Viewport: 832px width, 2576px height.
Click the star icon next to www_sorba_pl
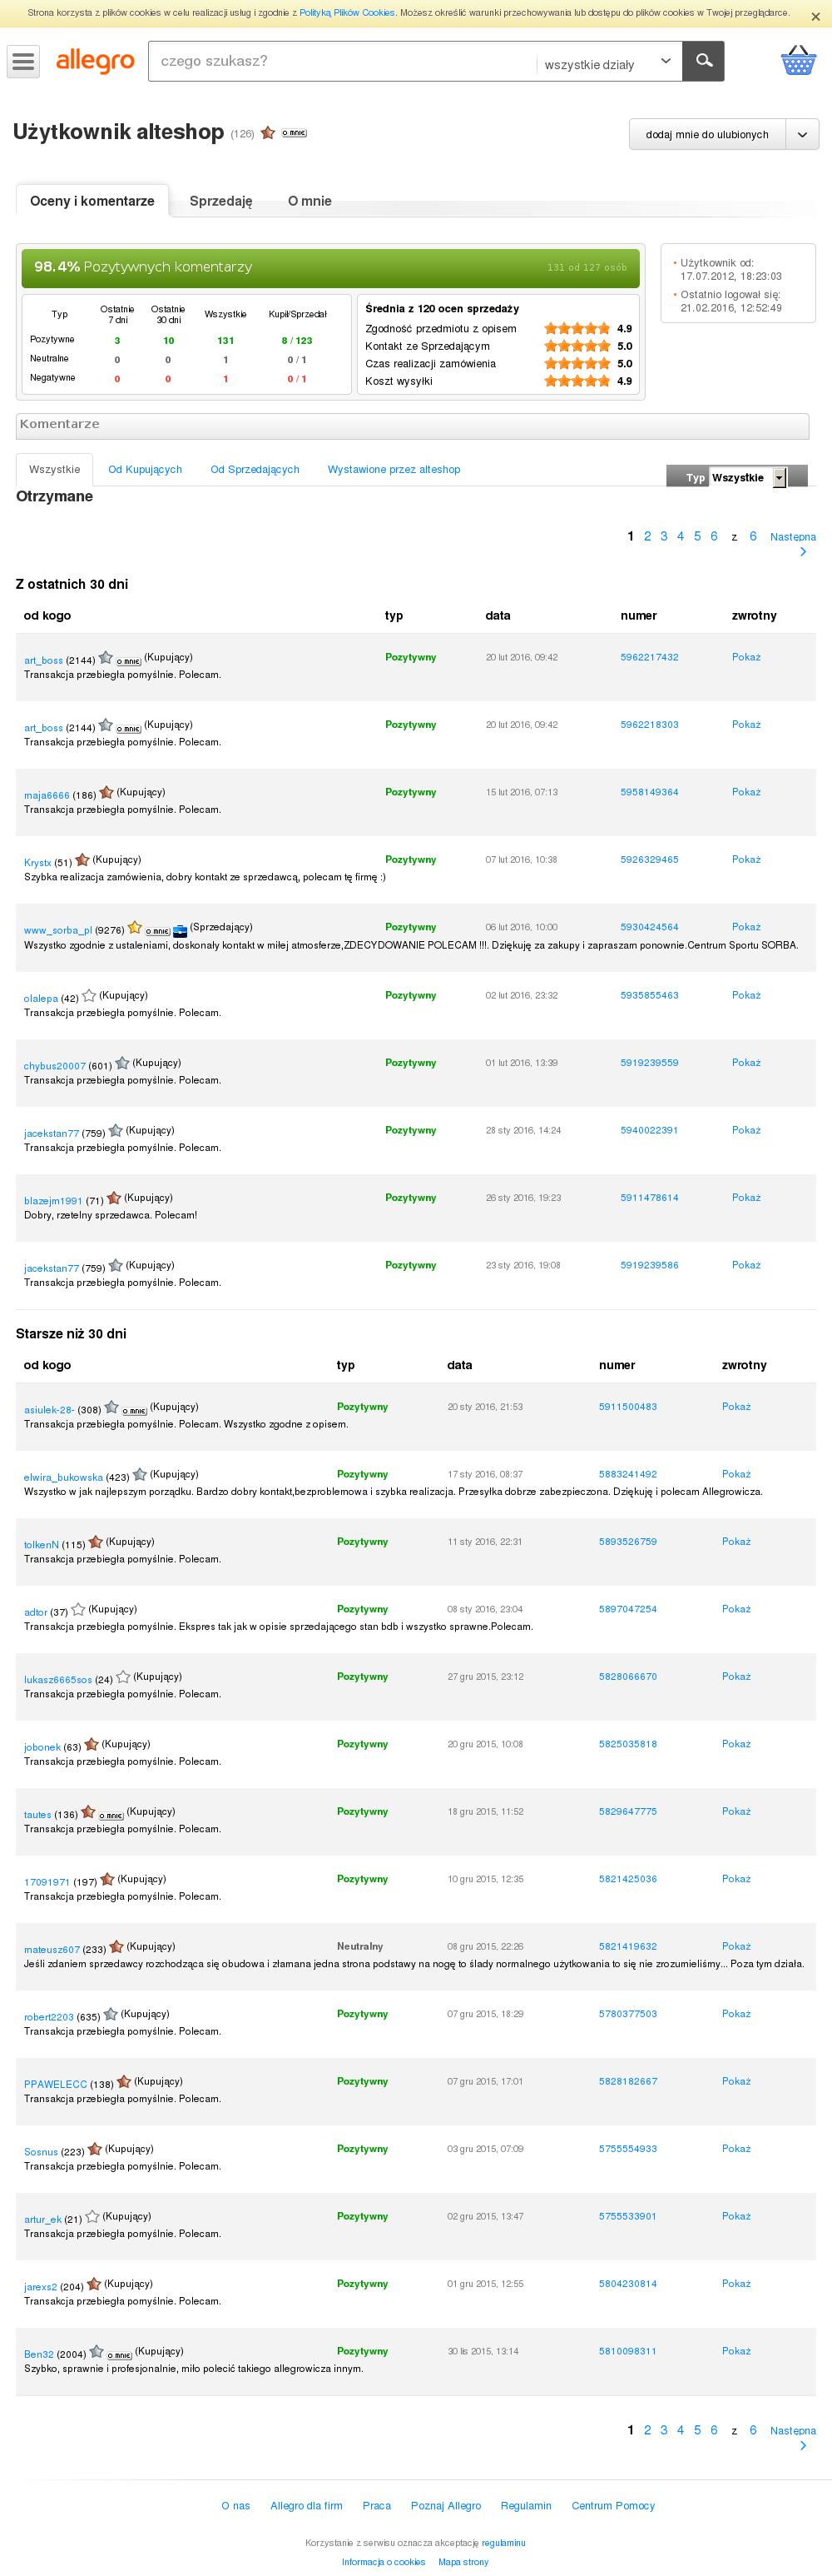(x=135, y=928)
